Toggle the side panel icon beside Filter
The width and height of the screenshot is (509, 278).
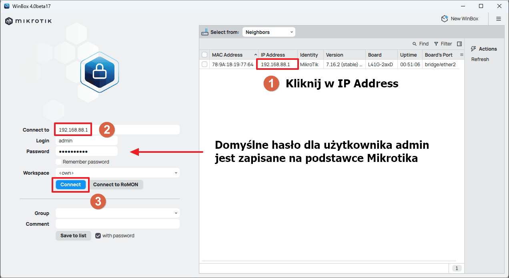click(459, 44)
